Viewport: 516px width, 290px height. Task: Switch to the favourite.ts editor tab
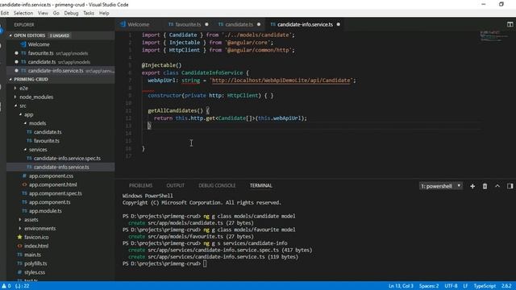tap(188, 24)
